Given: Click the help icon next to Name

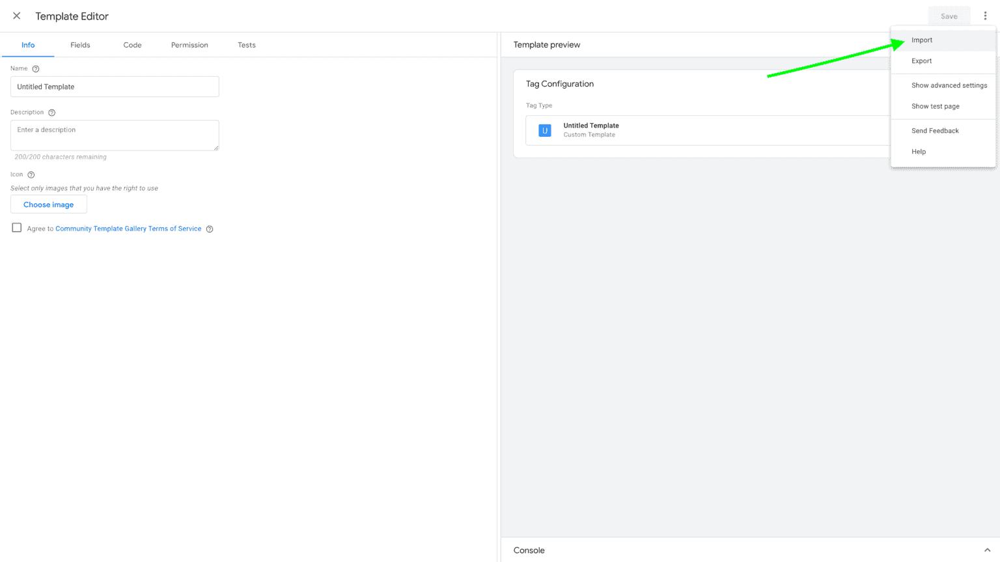Looking at the screenshot, I should pos(36,69).
